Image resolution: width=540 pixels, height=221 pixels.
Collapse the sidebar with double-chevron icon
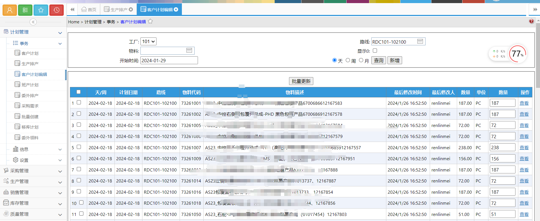coord(33,22)
